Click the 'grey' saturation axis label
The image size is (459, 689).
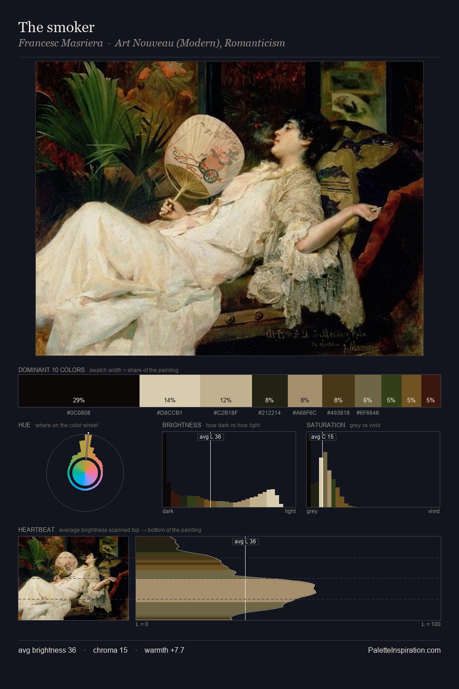click(312, 511)
